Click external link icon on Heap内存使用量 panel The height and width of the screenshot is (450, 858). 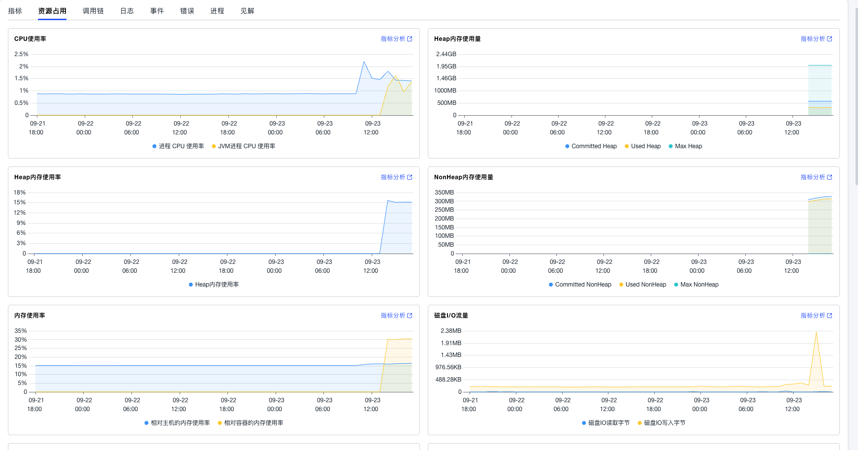pos(829,39)
